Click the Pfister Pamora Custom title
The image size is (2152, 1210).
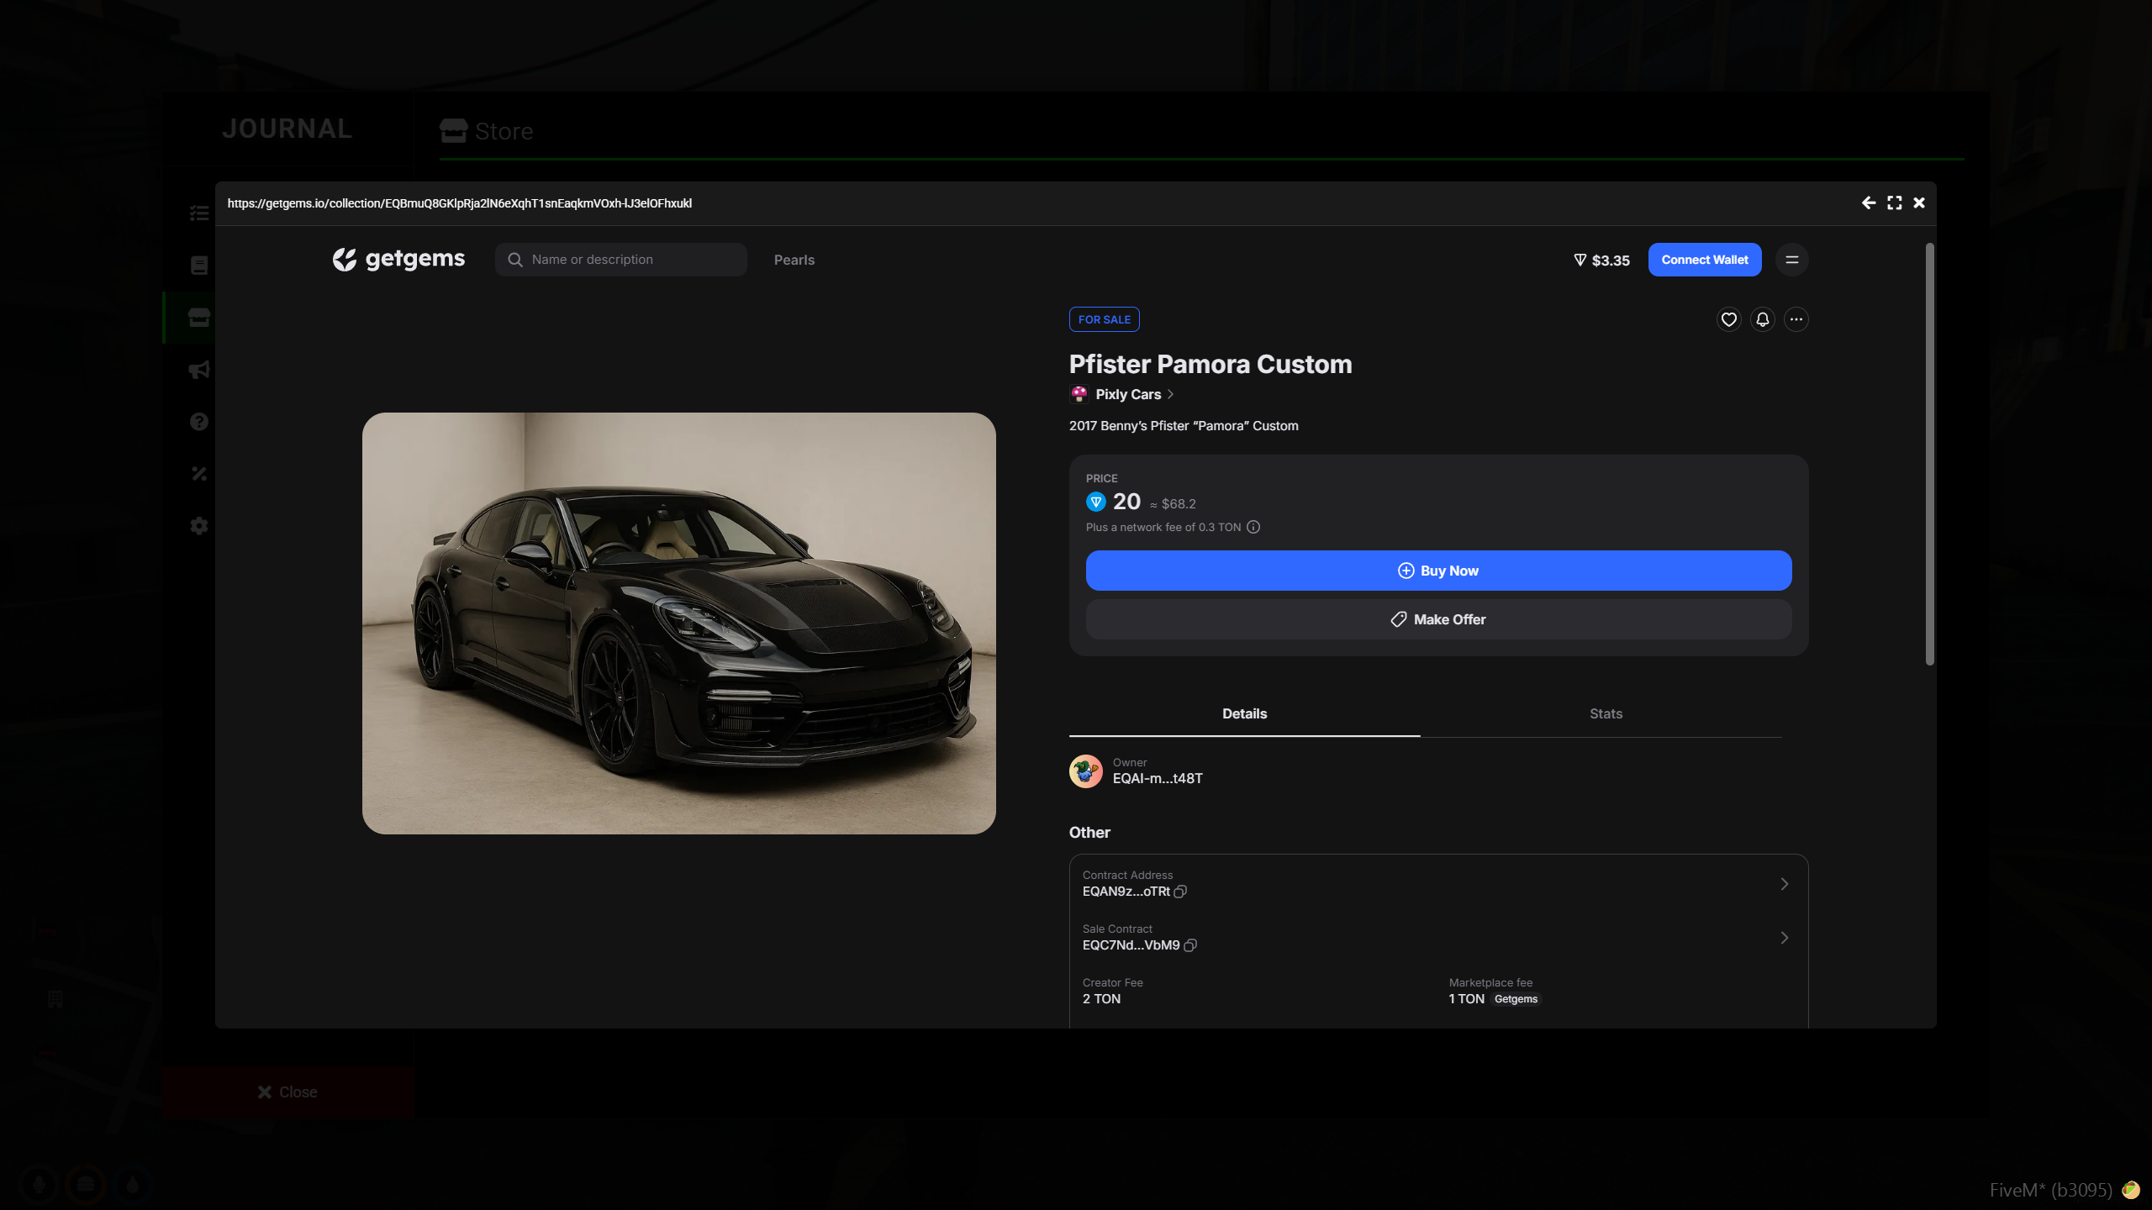1210,365
